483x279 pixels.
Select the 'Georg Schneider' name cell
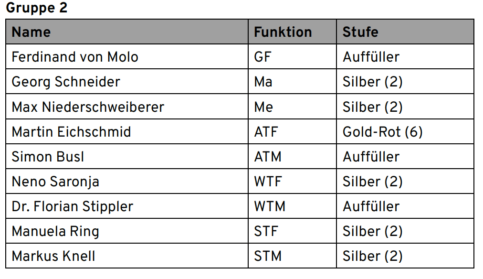coord(66,82)
